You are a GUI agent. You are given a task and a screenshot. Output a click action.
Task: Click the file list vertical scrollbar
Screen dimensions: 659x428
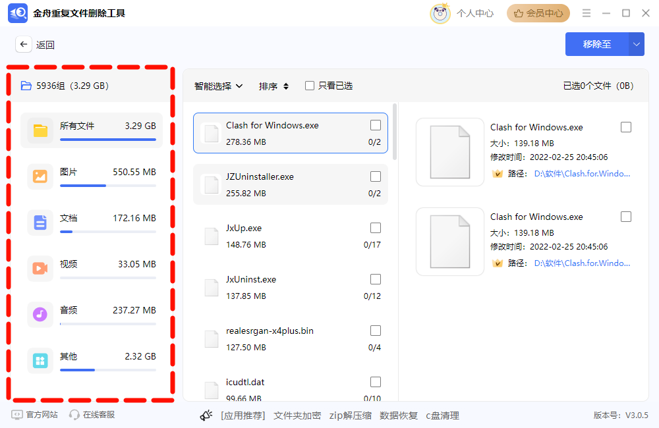pos(395,132)
